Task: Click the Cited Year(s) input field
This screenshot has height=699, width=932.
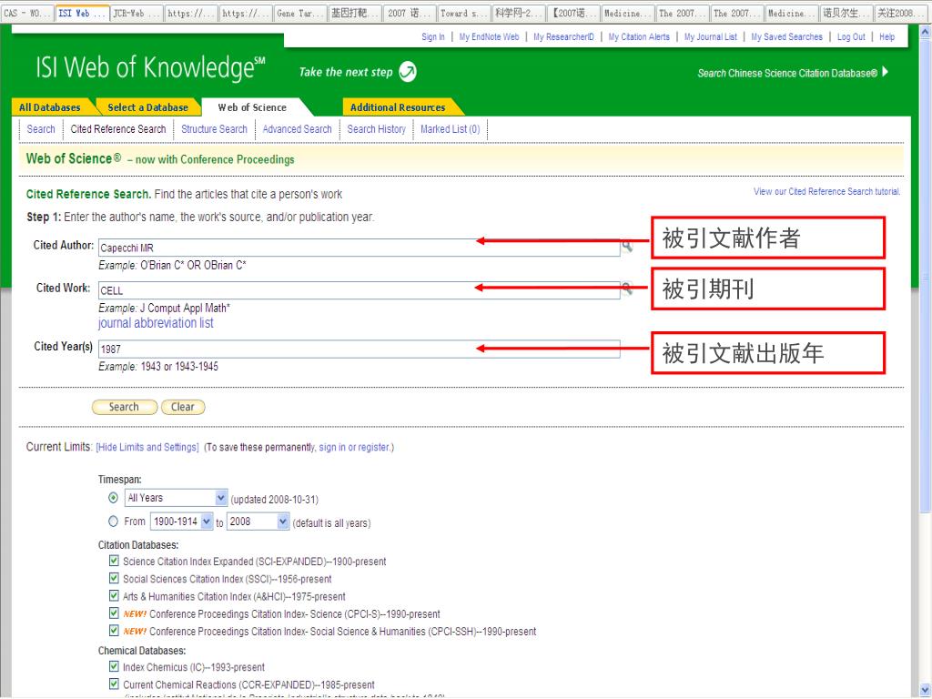Action: click(x=359, y=349)
